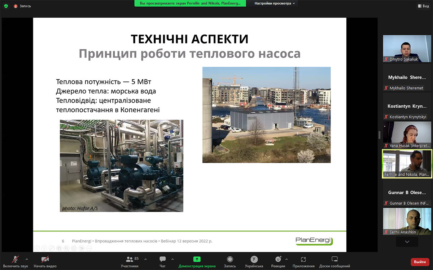Open the Вид view layout menu
Viewport: 433px width, 270px height.
pyautogui.click(x=423, y=6)
